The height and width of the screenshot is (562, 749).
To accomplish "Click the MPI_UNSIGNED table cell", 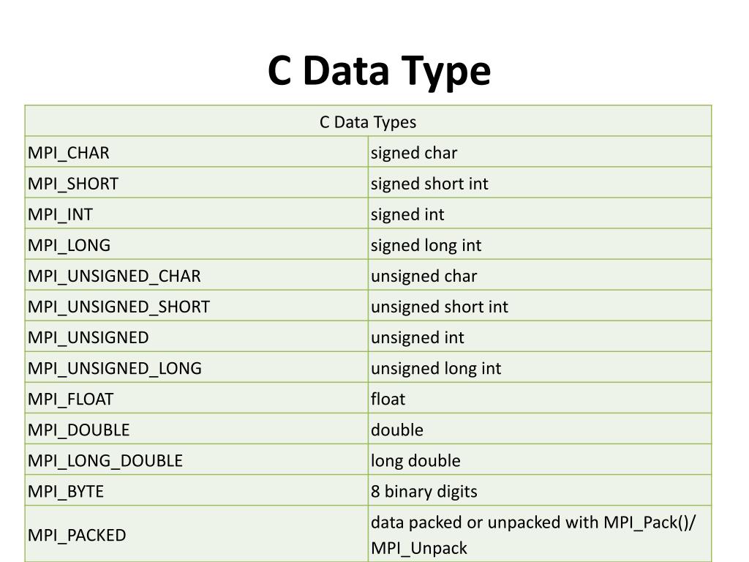I will [196, 337].
